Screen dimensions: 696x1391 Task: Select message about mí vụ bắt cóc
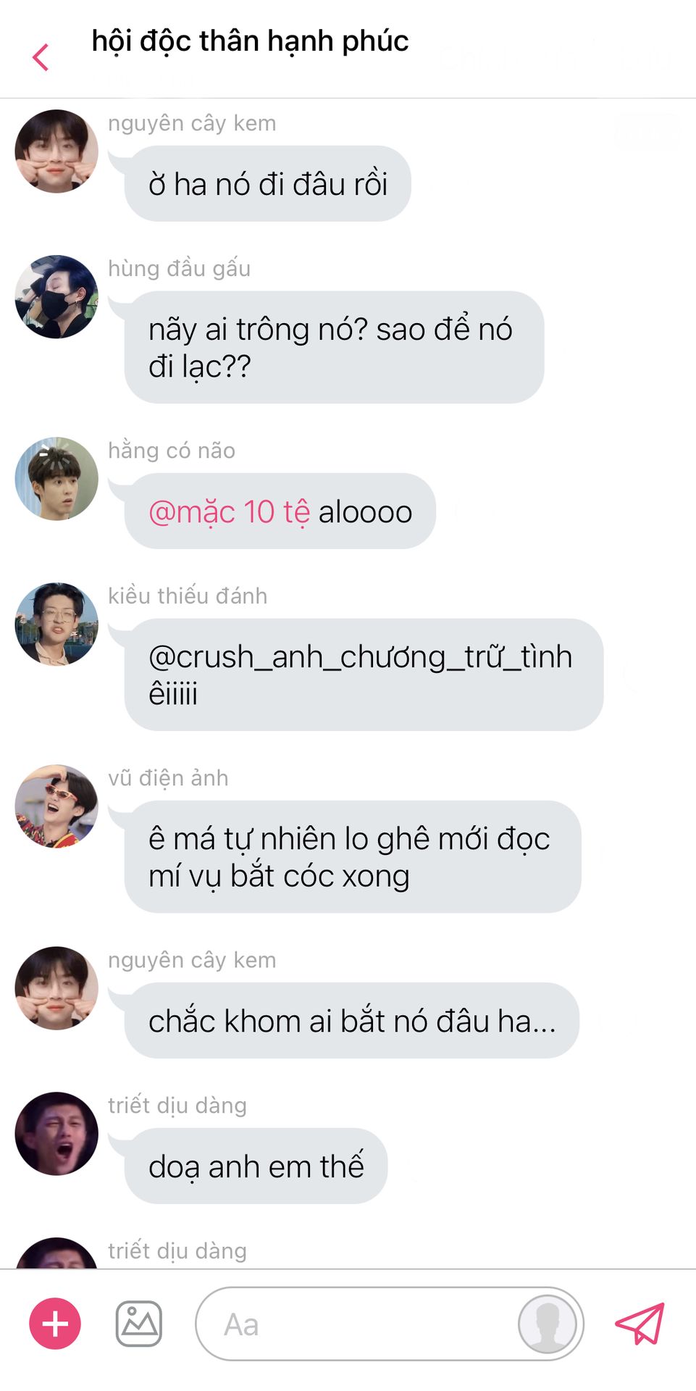coord(353,856)
